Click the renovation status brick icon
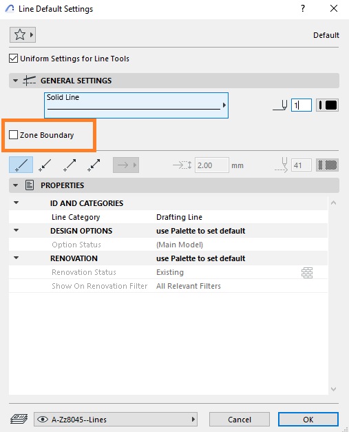Screen dimensions: 349x432 point(307,272)
